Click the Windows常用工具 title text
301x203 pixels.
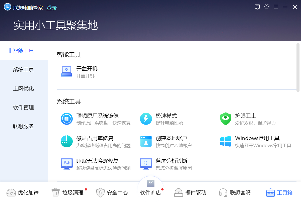click(257, 138)
